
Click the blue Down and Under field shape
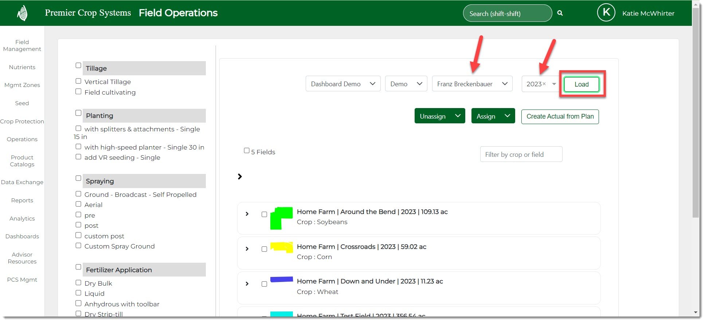281,279
